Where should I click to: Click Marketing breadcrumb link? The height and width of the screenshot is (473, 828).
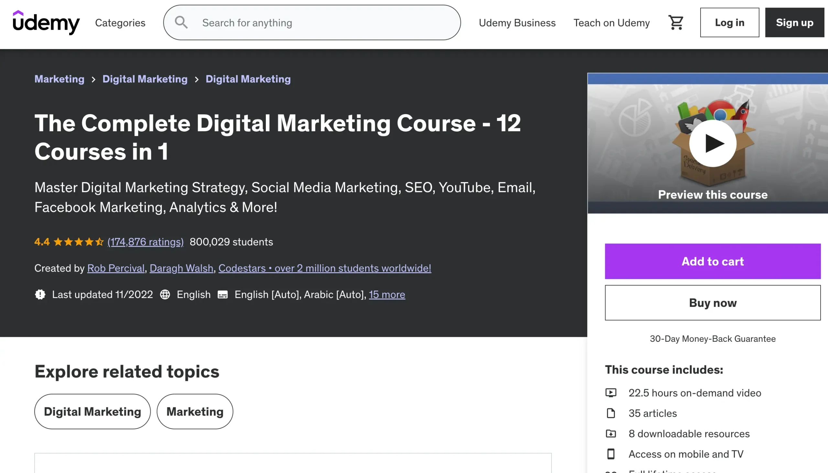[x=59, y=79]
